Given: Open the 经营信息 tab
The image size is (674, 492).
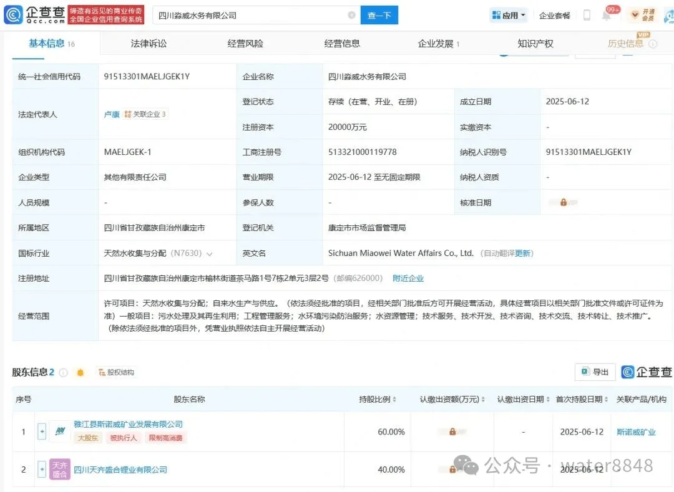Looking at the screenshot, I should [342, 44].
